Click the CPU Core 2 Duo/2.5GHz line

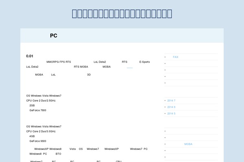41,100
